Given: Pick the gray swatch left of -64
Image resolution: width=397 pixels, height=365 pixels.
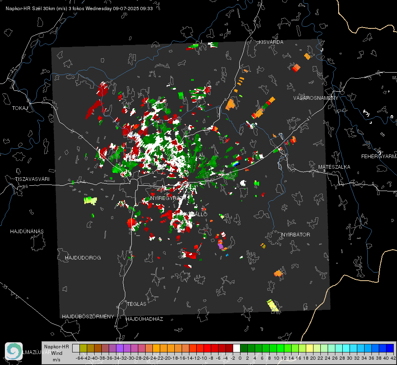Looking at the screenshot, I should tap(76, 348).
